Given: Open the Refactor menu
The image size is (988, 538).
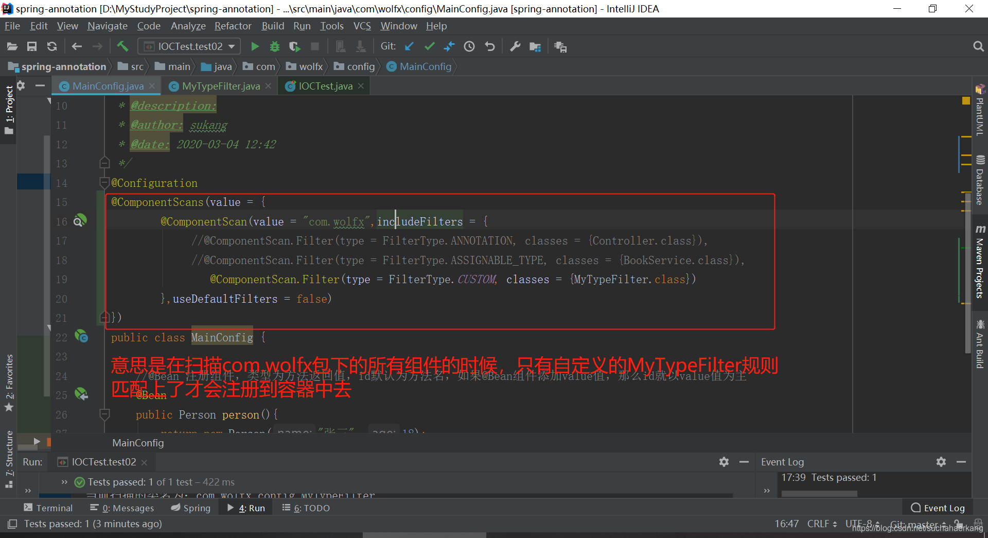Looking at the screenshot, I should [233, 26].
